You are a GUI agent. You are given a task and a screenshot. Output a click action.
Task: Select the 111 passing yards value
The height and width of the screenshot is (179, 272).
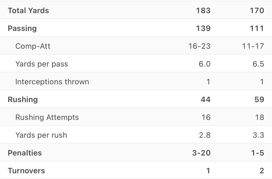256,28
